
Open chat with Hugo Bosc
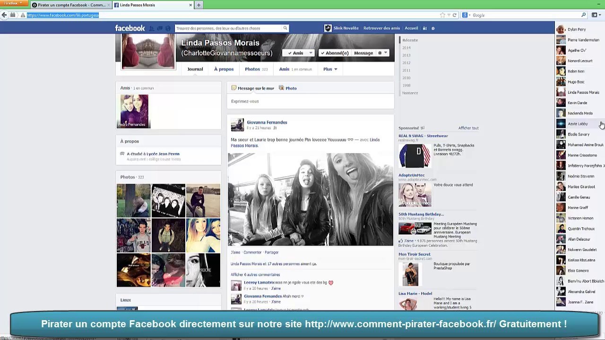pyautogui.click(x=579, y=82)
